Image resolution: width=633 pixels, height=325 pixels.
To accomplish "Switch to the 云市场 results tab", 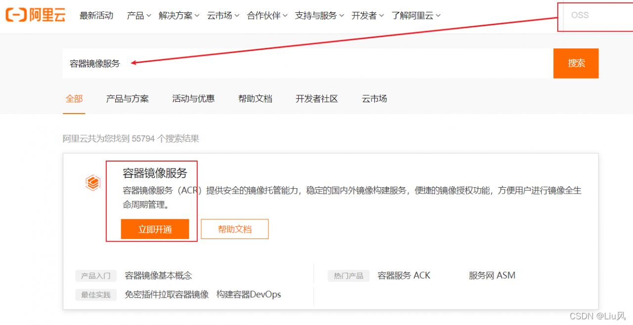I will [x=374, y=99].
